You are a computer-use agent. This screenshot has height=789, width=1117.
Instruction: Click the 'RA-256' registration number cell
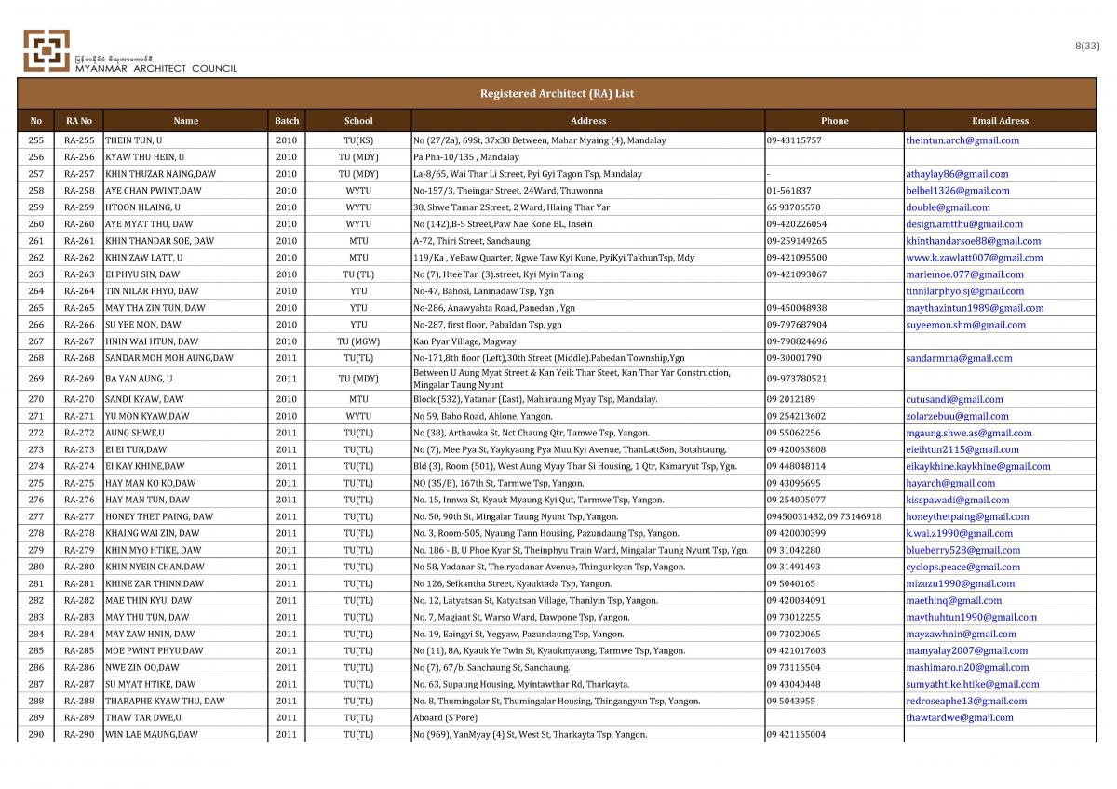[79, 157]
